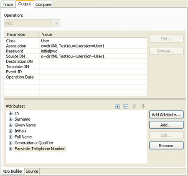Expand the cn attribute node
188x176 pixels.
click(10, 114)
